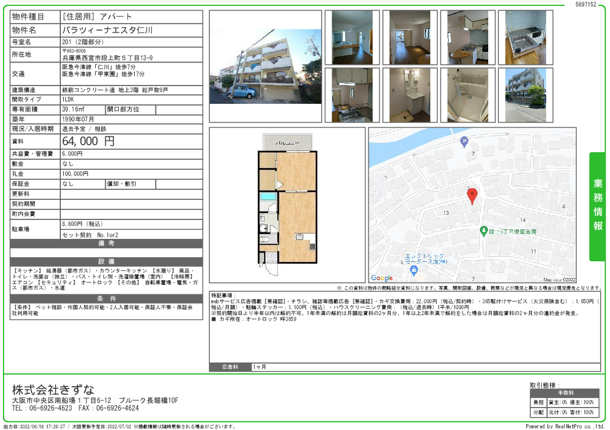Click the 設備 section header bar
The height and width of the screenshot is (430, 610).
point(106,261)
